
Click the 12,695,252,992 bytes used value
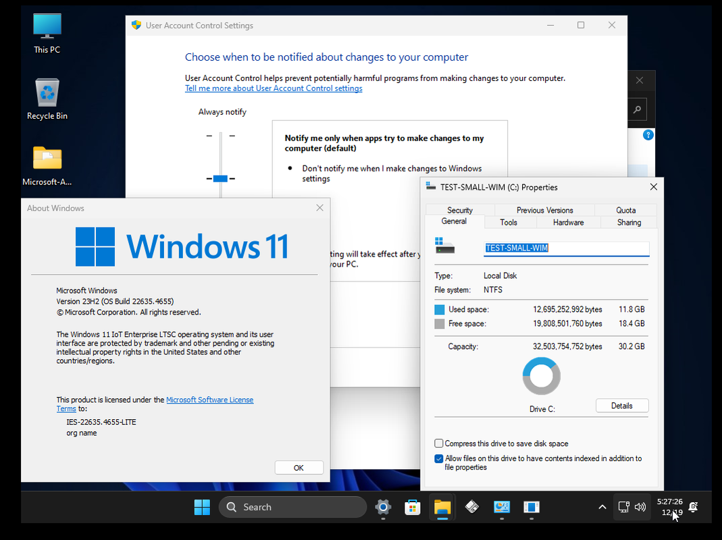point(567,309)
